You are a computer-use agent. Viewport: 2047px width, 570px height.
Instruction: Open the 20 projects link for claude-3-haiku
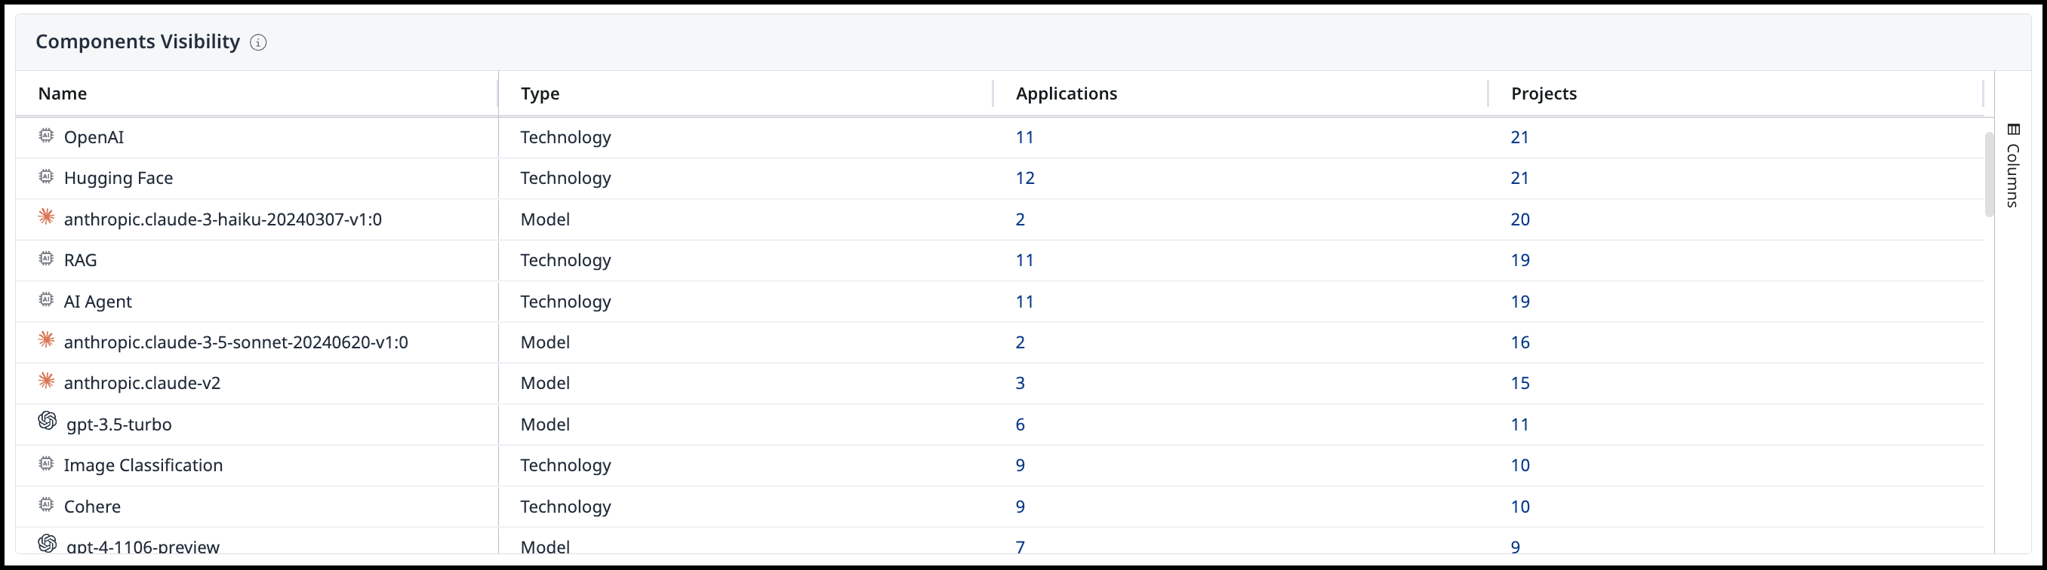point(1520,219)
